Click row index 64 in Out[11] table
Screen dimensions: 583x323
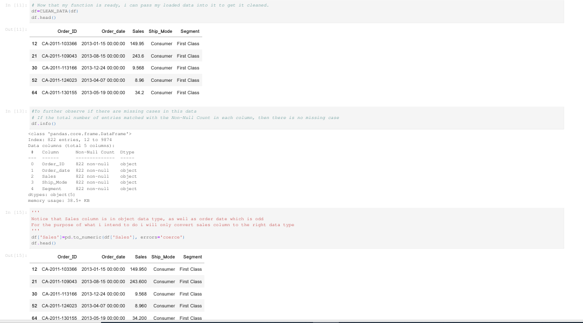coord(34,93)
